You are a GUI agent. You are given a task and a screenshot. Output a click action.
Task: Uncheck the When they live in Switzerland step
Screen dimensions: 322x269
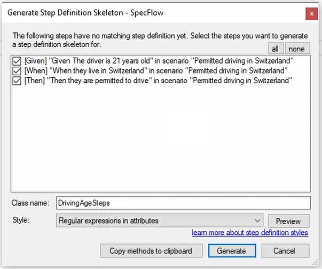tap(17, 71)
